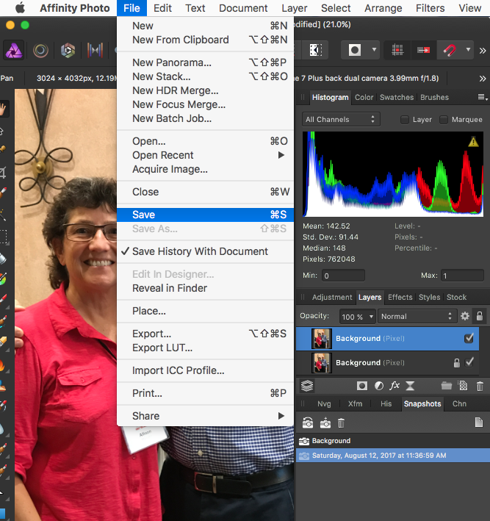Image resolution: width=490 pixels, height=521 pixels.
Task: Add a new pixel layer icon
Action: coord(463,386)
